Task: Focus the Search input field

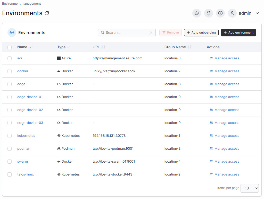Action: click(126, 33)
